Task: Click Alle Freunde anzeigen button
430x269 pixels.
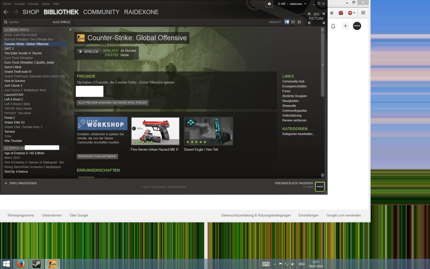Action: [112, 103]
